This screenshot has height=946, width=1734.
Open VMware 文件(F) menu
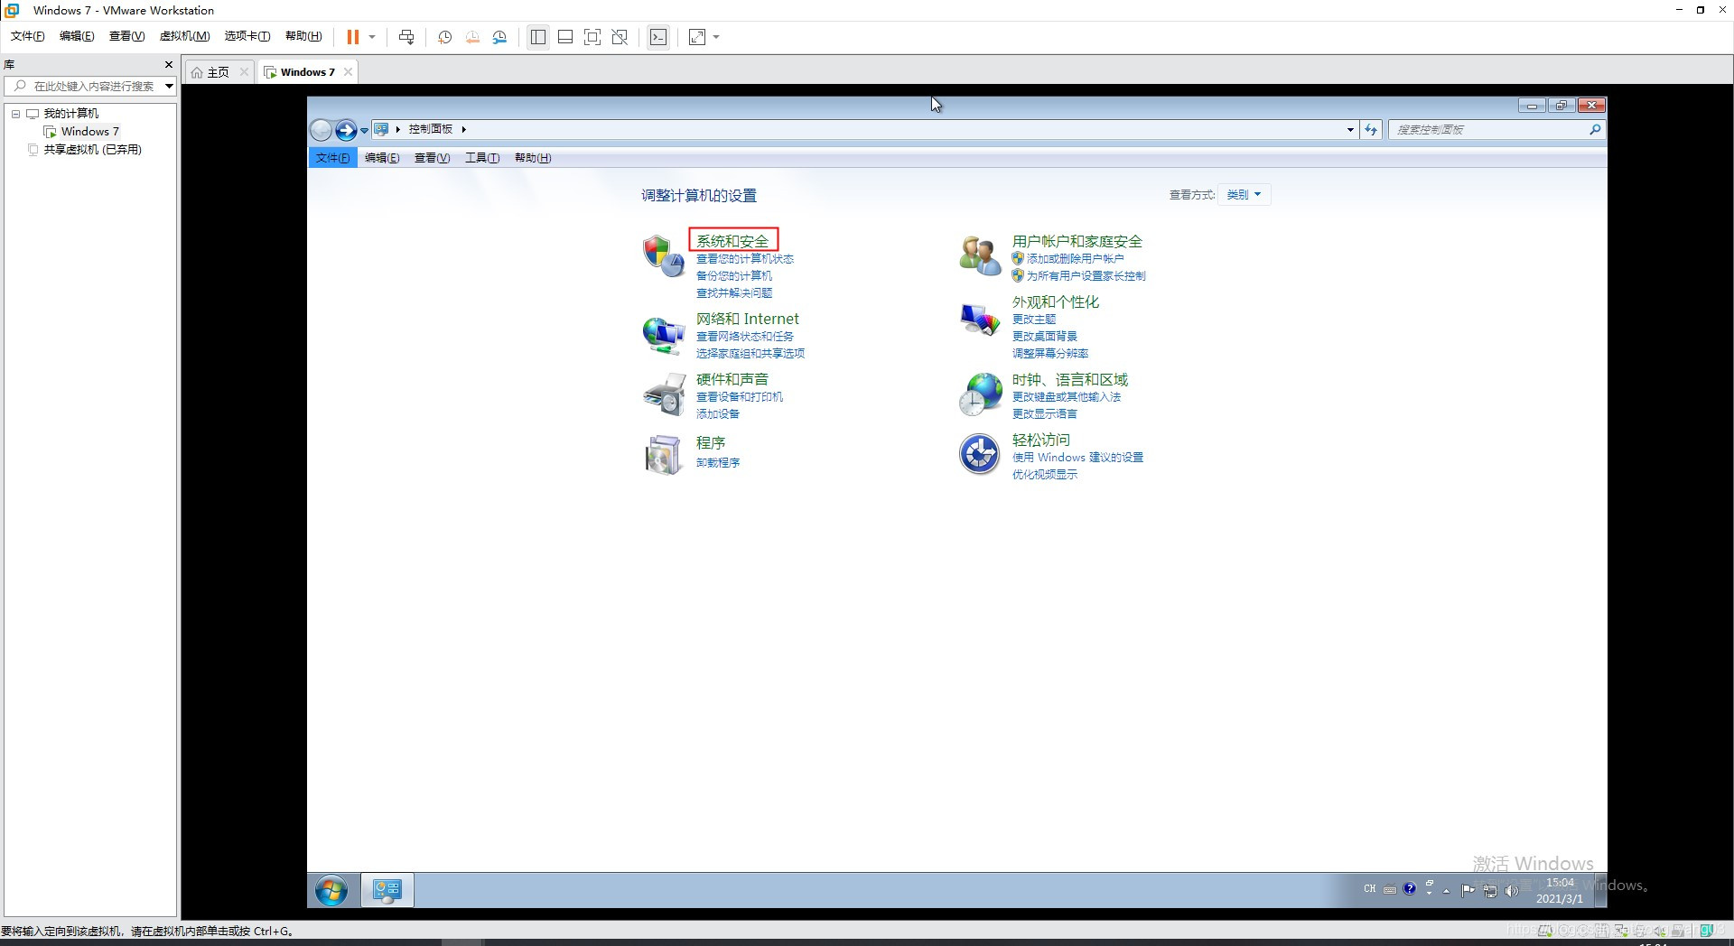pyautogui.click(x=27, y=36)
